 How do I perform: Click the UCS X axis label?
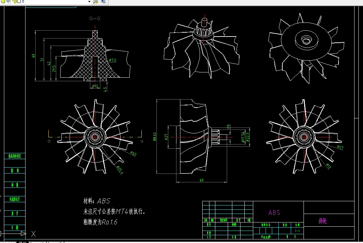tap(34, 234)
